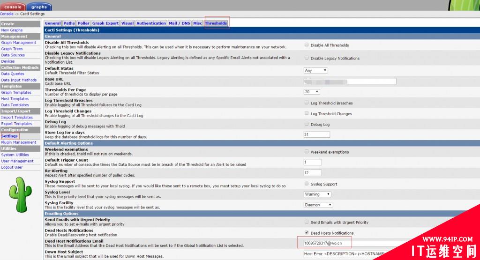Open Data Templates in sidebar
Screen dimensions: 480x260
click(15, 105)
